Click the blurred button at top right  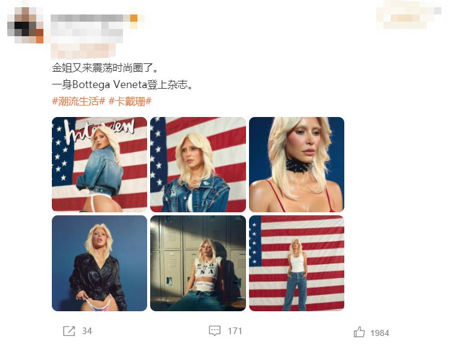[408, 14]
